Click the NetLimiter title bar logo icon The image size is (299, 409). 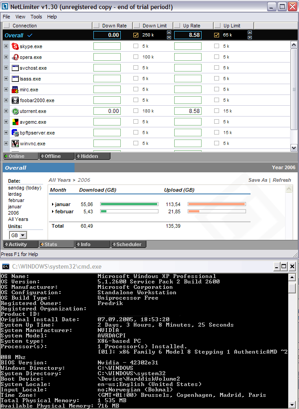(5, 6)
